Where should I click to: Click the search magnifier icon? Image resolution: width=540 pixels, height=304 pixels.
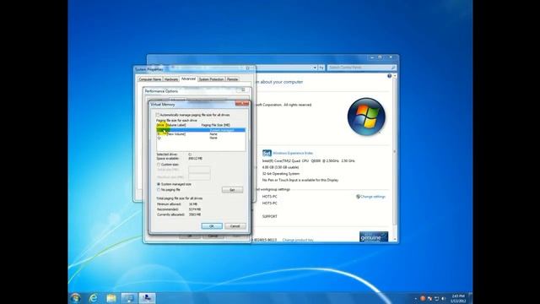[x=393, y=68]
